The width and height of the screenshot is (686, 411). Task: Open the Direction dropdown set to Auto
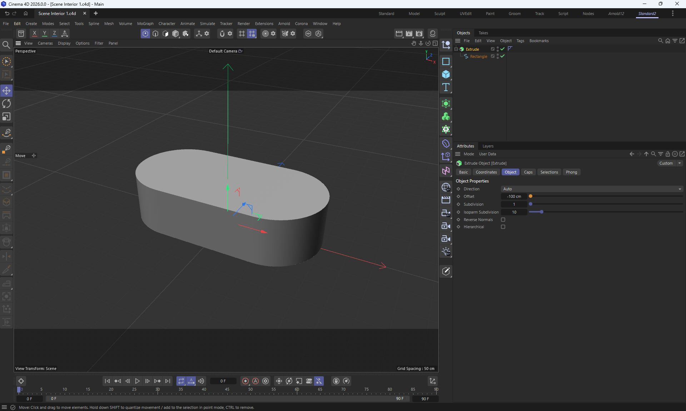pos(592,189)
